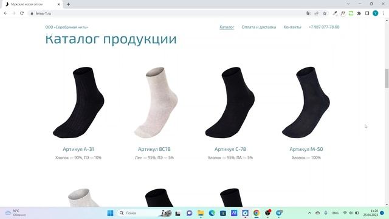389x219 pixels.
Task: Click the green arrows extension icon
Action: pos(351,13)
